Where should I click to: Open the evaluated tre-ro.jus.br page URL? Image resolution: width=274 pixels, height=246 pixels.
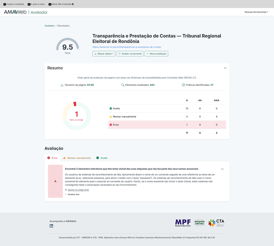(127, 47)
